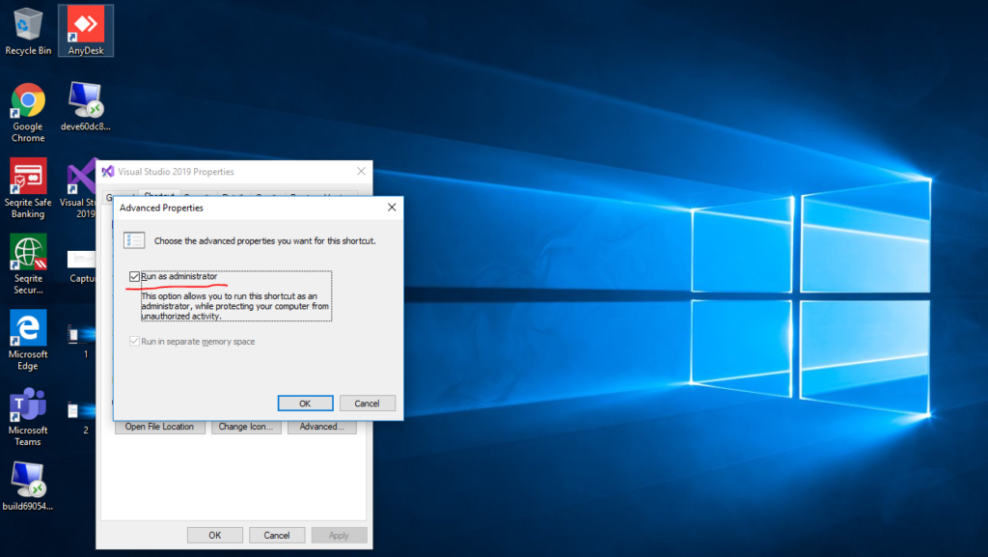The width and height of the screenshot is (988, 557).
Task: Select the build69054 remote desktop shortcut
Action: (28, 486)
